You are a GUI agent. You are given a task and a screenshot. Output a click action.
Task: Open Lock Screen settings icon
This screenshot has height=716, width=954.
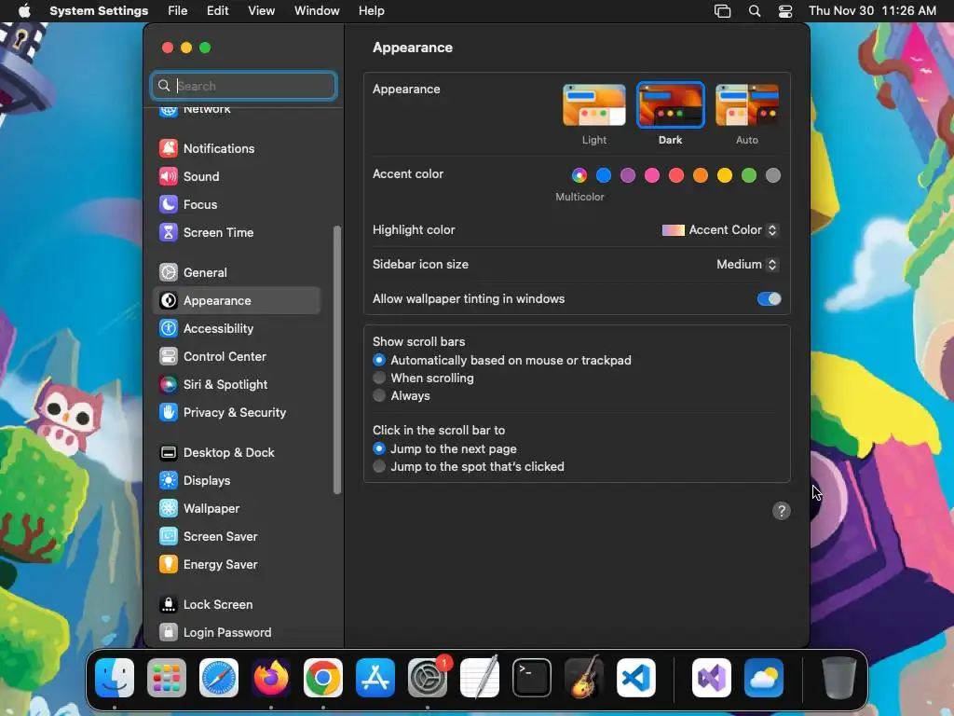pos(169,604)
